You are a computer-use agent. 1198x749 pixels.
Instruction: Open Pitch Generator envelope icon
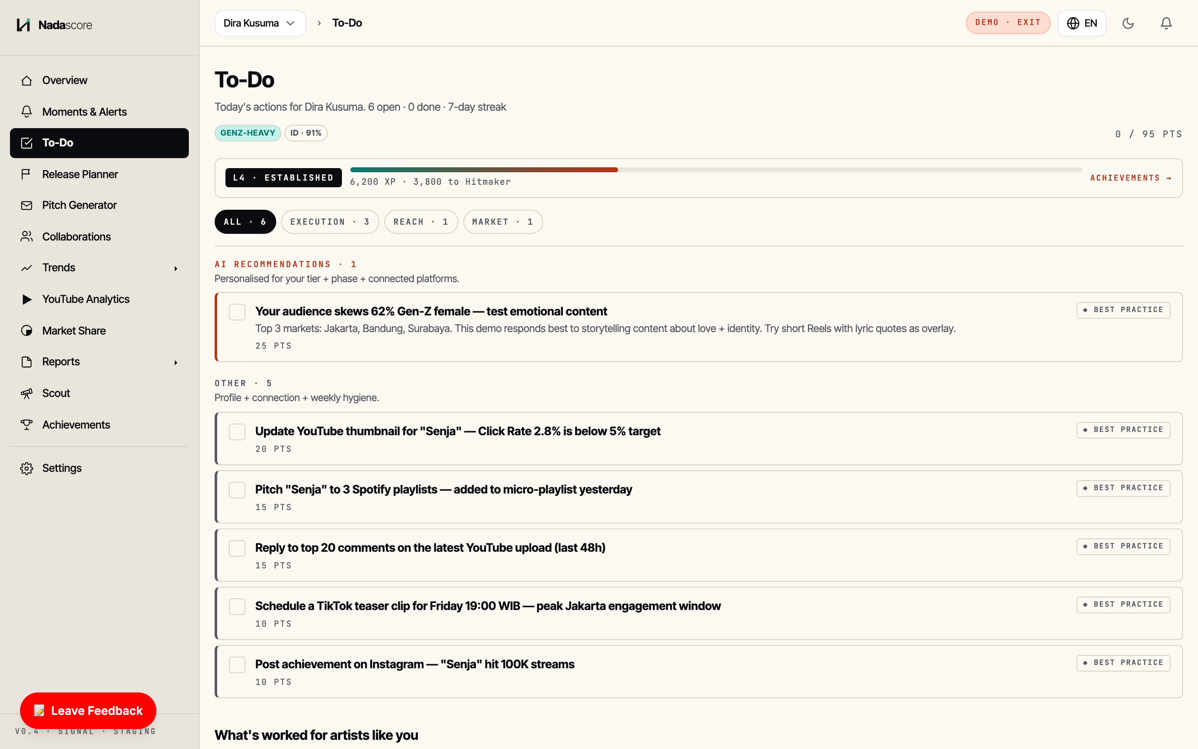pos(27,205)
